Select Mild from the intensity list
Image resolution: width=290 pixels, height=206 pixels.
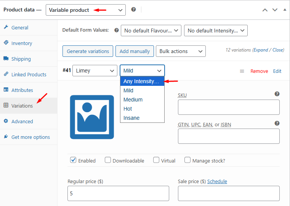click(142, 90)
